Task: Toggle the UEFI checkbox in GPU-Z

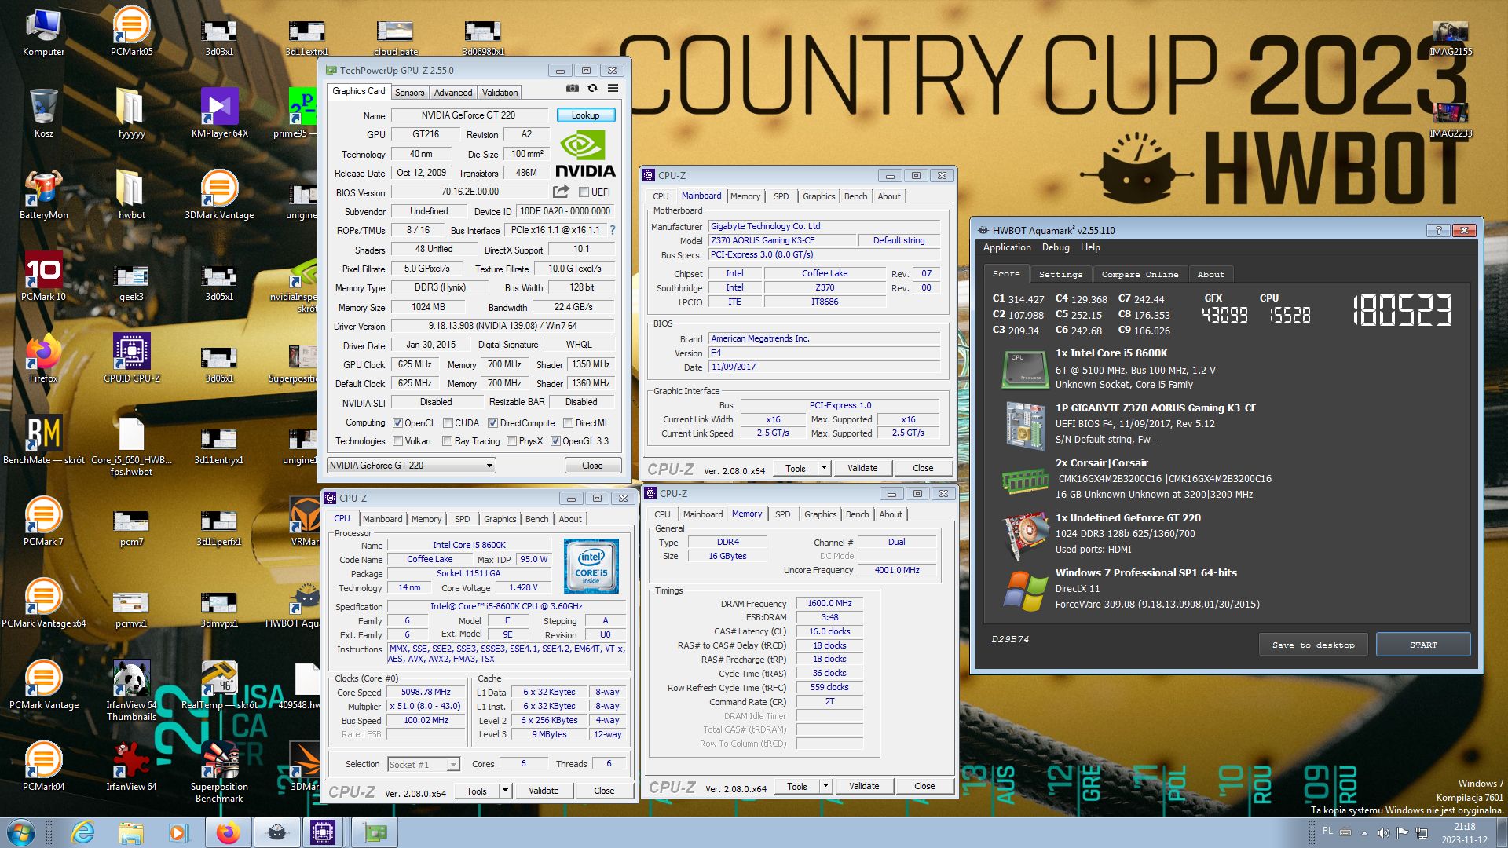Action: 584,192
